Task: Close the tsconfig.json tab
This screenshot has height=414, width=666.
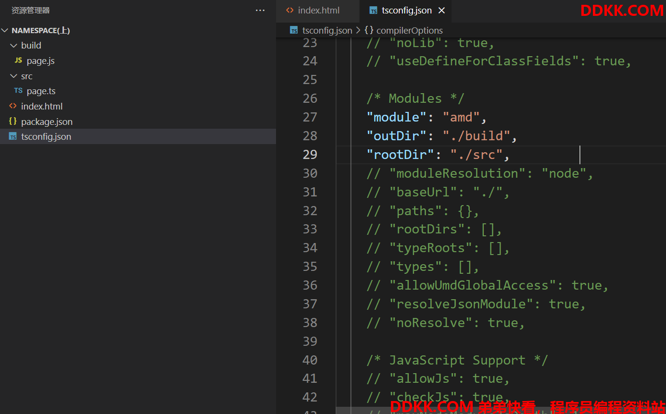Action: tap(441, 11)
